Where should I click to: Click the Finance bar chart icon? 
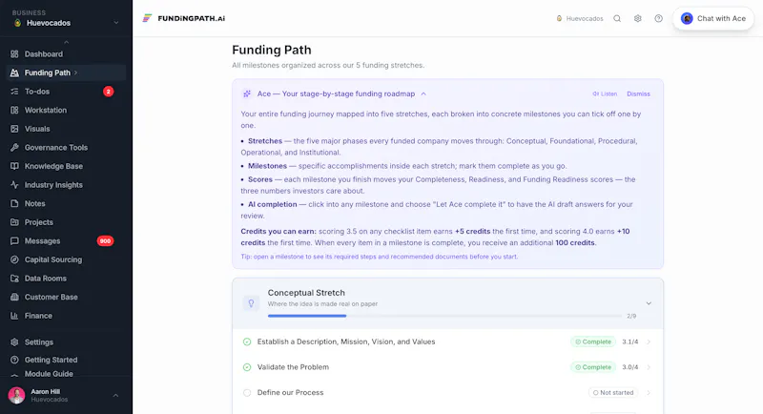pyautogui.click(x=14, y=316)
